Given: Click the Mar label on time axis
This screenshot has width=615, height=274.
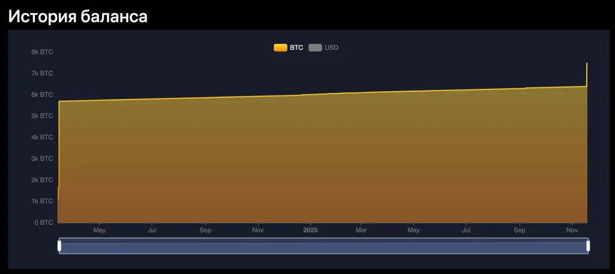Looking at the screenshot, I should pos(361,230).
